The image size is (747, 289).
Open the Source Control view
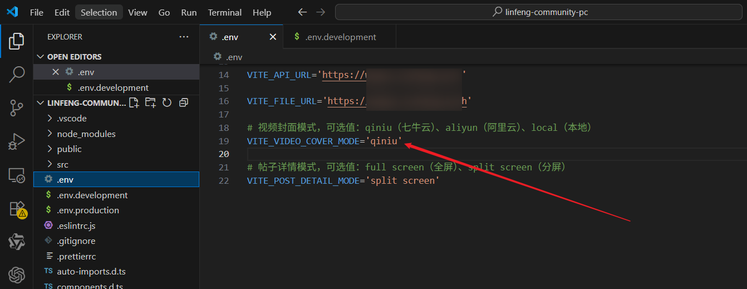point(17,108)
